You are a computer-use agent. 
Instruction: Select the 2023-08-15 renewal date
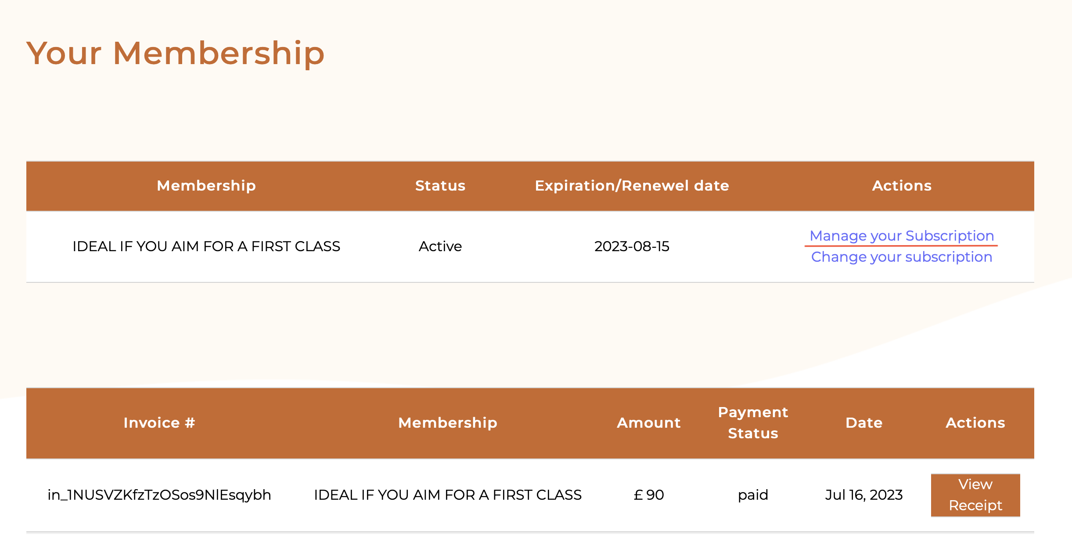[632, 246]
